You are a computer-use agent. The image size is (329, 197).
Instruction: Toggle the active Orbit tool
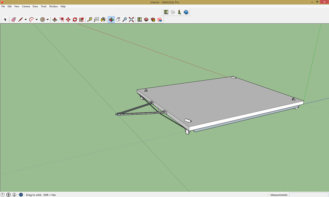coord(111,20)
